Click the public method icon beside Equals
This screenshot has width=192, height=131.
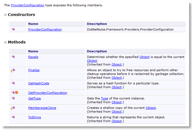tap(13, 57)
